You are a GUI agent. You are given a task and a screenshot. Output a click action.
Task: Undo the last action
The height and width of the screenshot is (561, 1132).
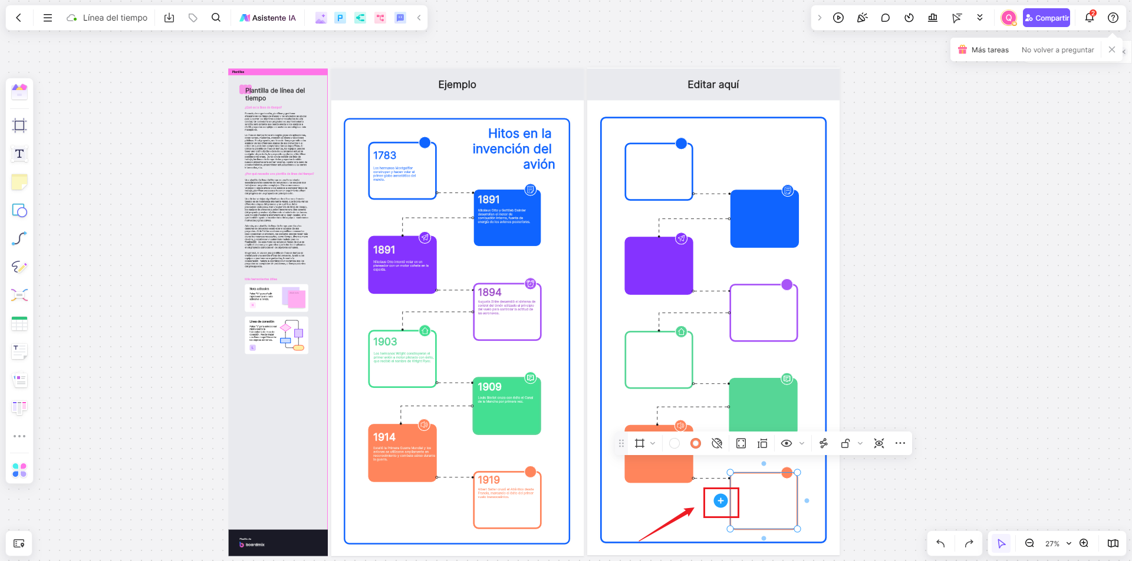(941, 543)
